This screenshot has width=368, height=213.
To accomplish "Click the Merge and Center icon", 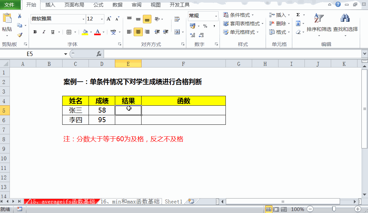I will (177, 32).
